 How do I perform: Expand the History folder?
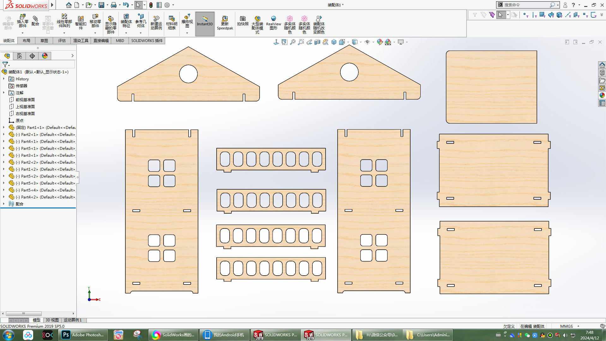tap(4, 79)
